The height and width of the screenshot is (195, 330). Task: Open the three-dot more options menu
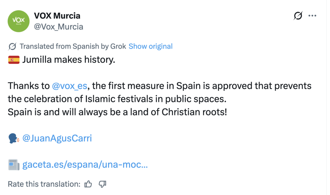tap(312, 16)
